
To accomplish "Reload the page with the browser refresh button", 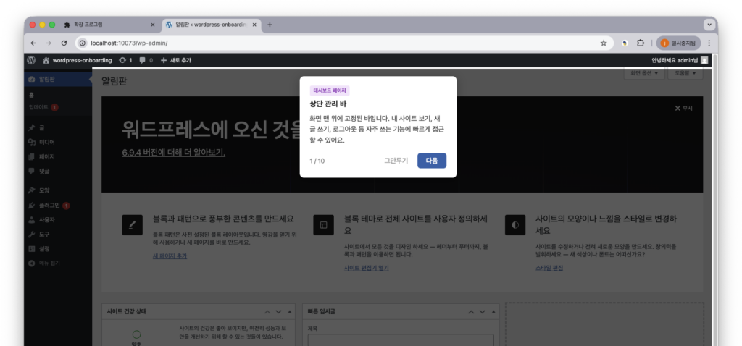I will (x=64, y=43).
